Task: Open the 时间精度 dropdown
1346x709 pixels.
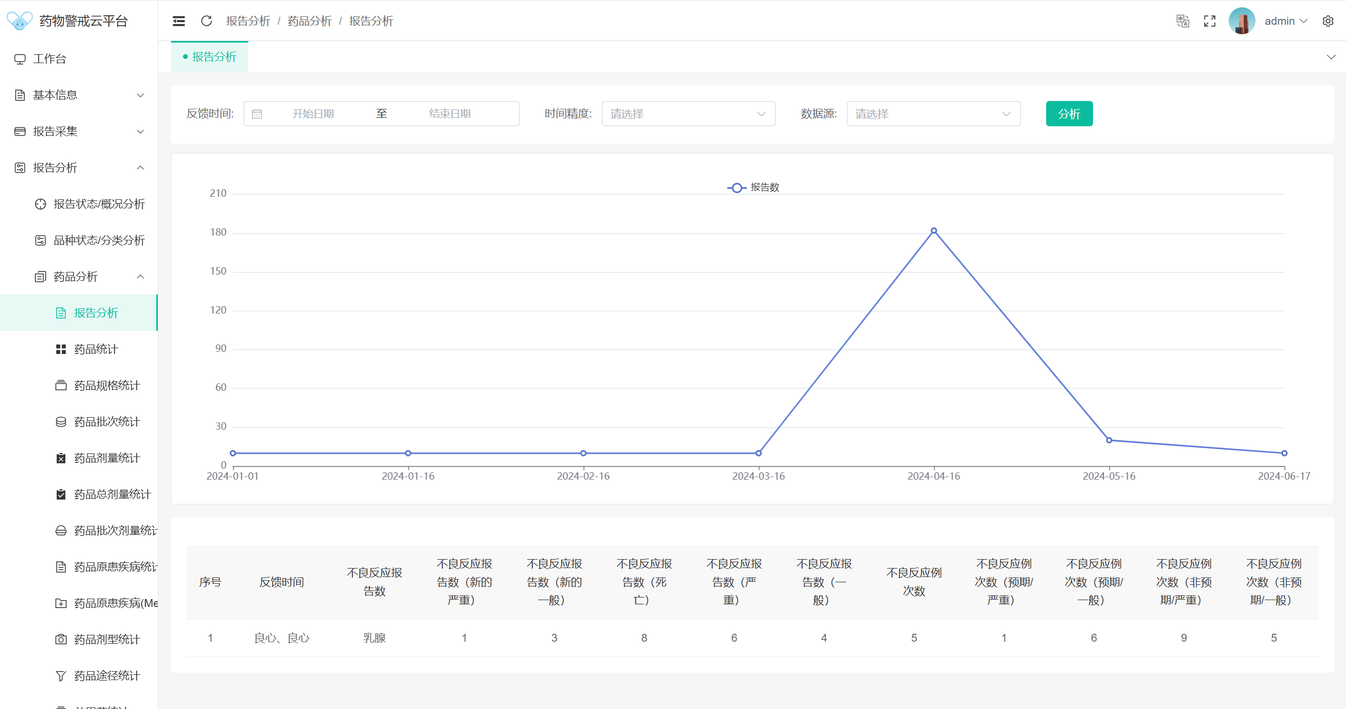Action: point(688,114)
